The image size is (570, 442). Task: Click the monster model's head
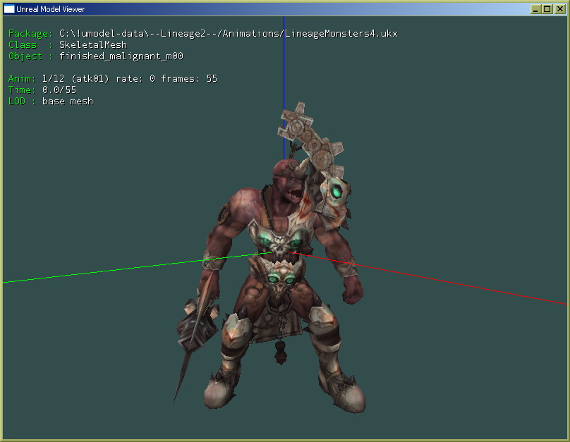(x=289, y=180)
